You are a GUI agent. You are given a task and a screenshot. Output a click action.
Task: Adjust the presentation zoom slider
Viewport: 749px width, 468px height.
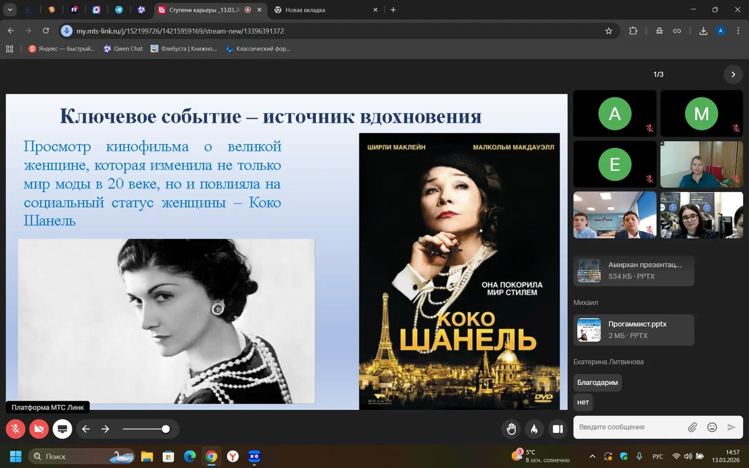146,429
